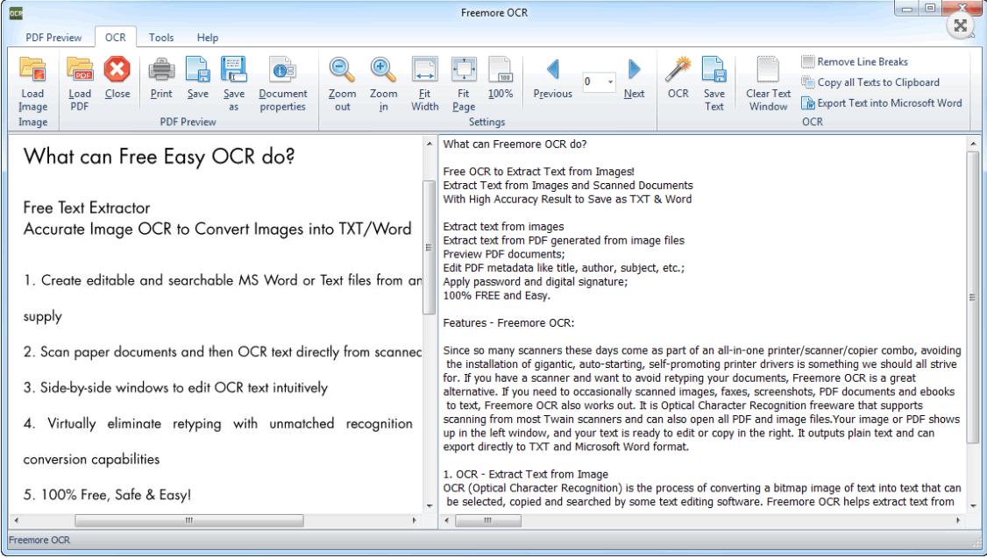Click "3. Side-by-side windows to edit OCR text intuitively"
Screen dimensions: 987x558
(x=175, y=387)
